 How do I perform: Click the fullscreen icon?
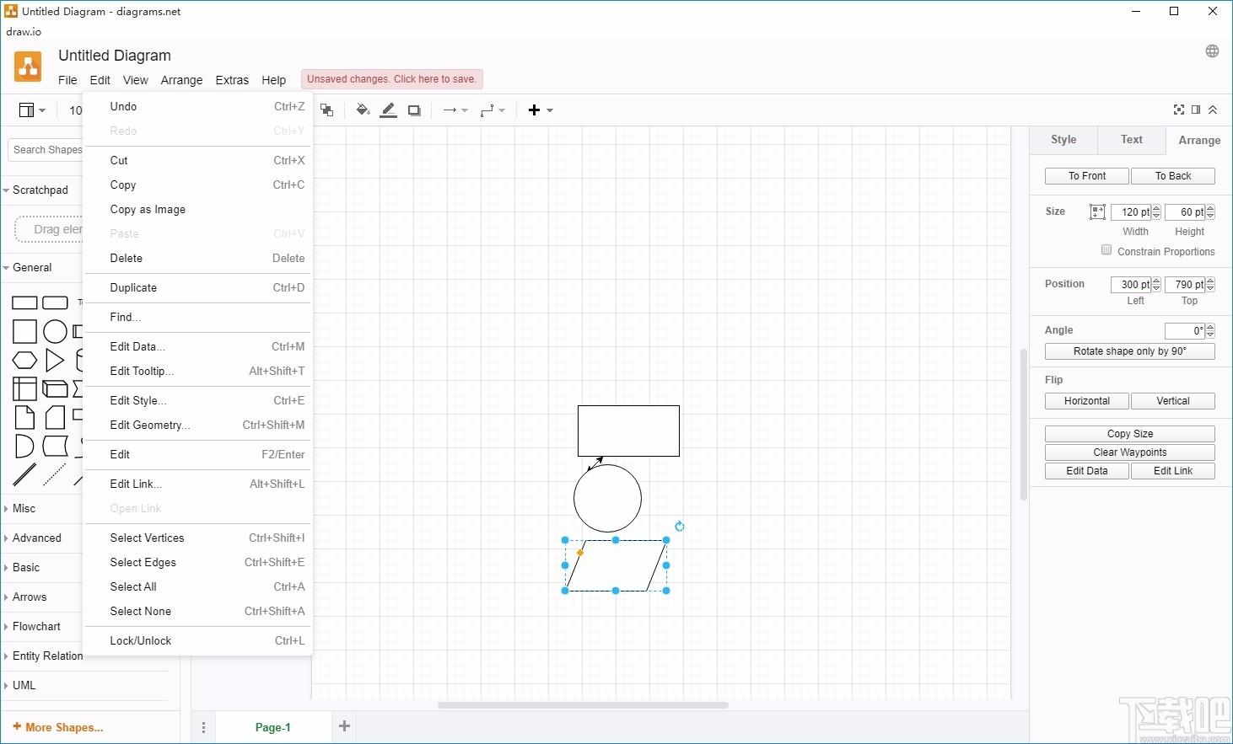point(1179,110)
